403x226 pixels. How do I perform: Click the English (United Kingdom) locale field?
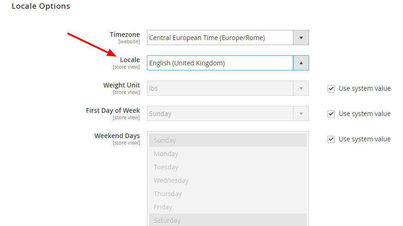220,63
